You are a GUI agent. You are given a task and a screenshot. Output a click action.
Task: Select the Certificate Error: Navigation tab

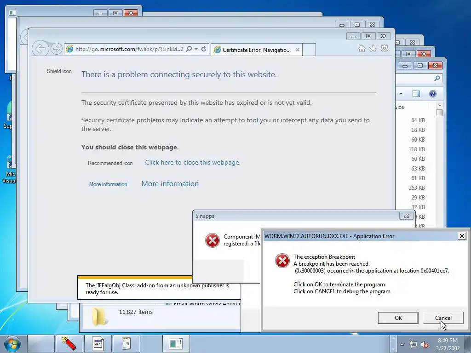[256, 50]
